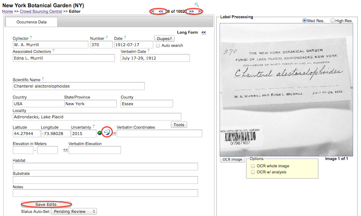Image resolution: width=361 pixels, height=216 pixels.
Task: Click the Save Edits button
Action: pyautogui.click(x=46, y=205)
